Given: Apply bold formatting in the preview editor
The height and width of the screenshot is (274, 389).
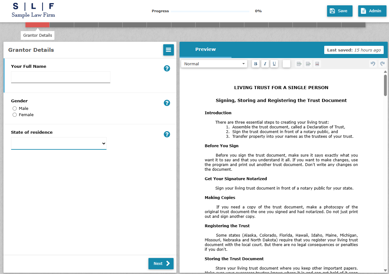Looking at the screenshot, I should pos(255,63).
